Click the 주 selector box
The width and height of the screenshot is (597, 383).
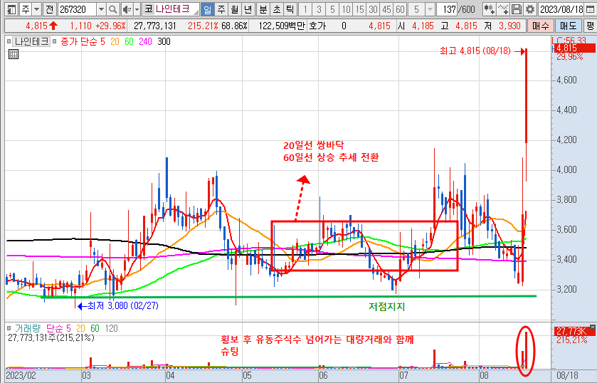click(26, 9)
